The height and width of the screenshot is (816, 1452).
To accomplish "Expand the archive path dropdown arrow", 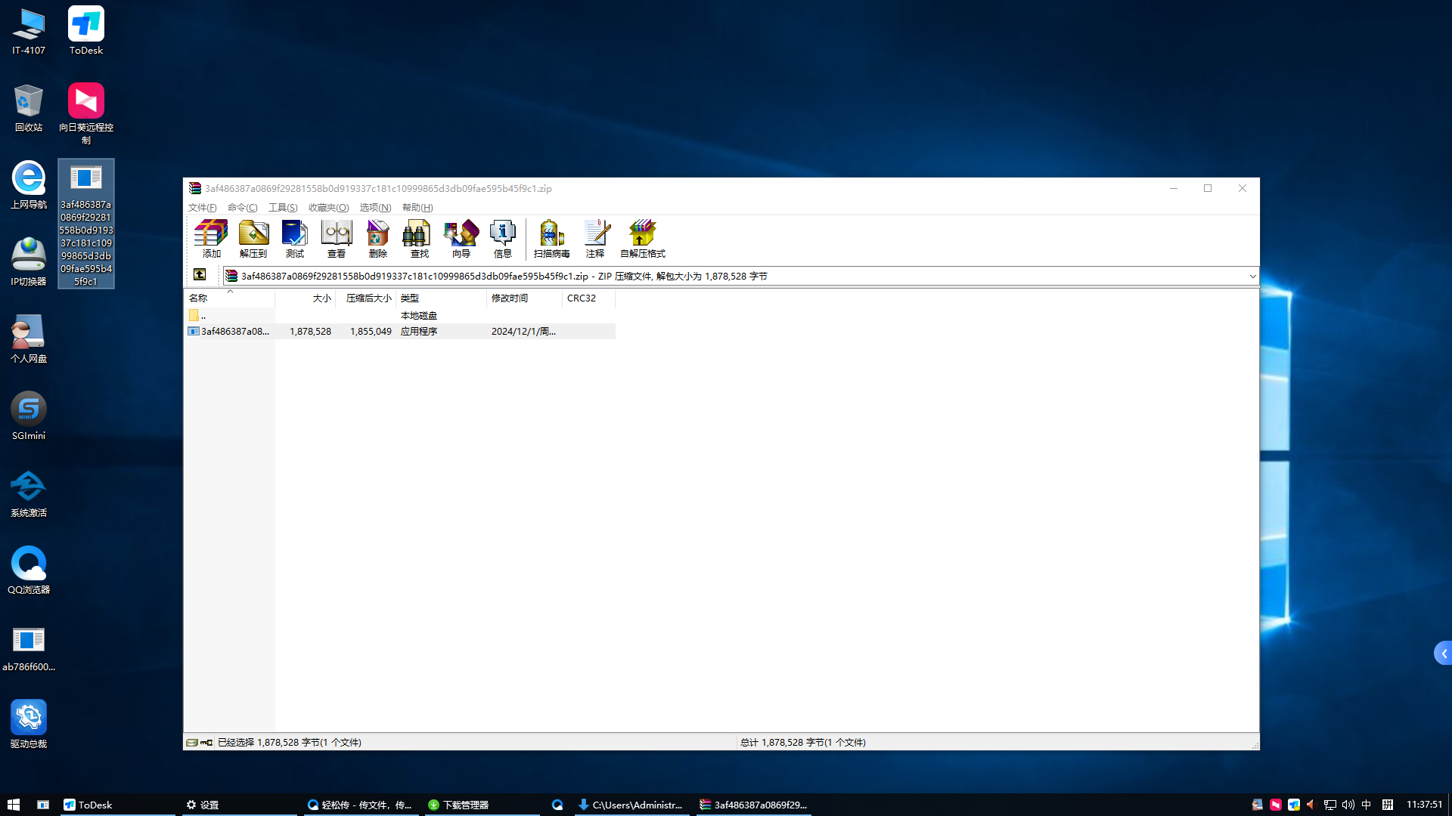I will 1252,277.
